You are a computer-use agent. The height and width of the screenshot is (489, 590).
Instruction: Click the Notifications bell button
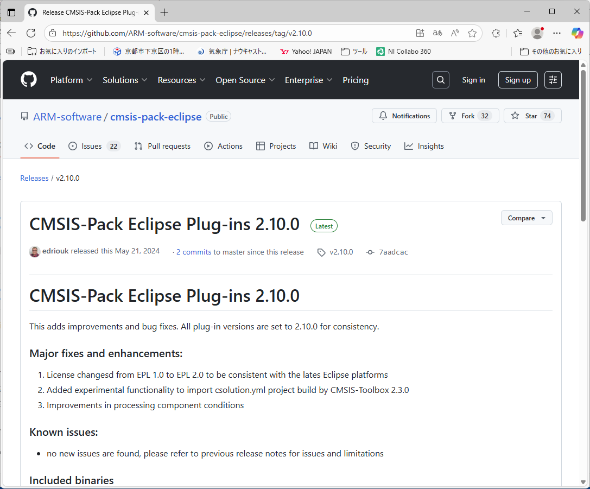coord(404,116)
